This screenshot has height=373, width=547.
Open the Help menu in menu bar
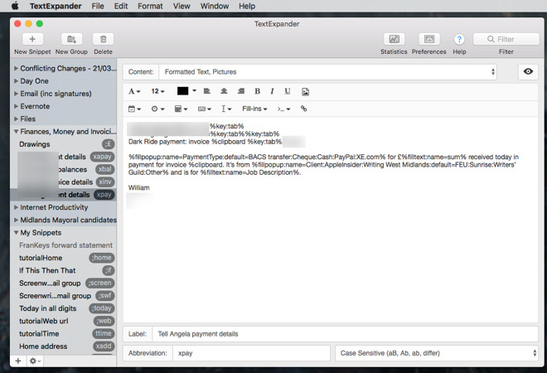pyautogui.click(x=247, y=7)
